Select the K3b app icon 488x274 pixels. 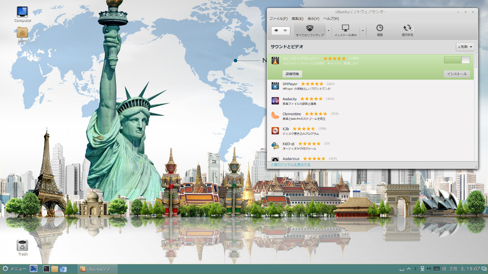click(275, 131)
